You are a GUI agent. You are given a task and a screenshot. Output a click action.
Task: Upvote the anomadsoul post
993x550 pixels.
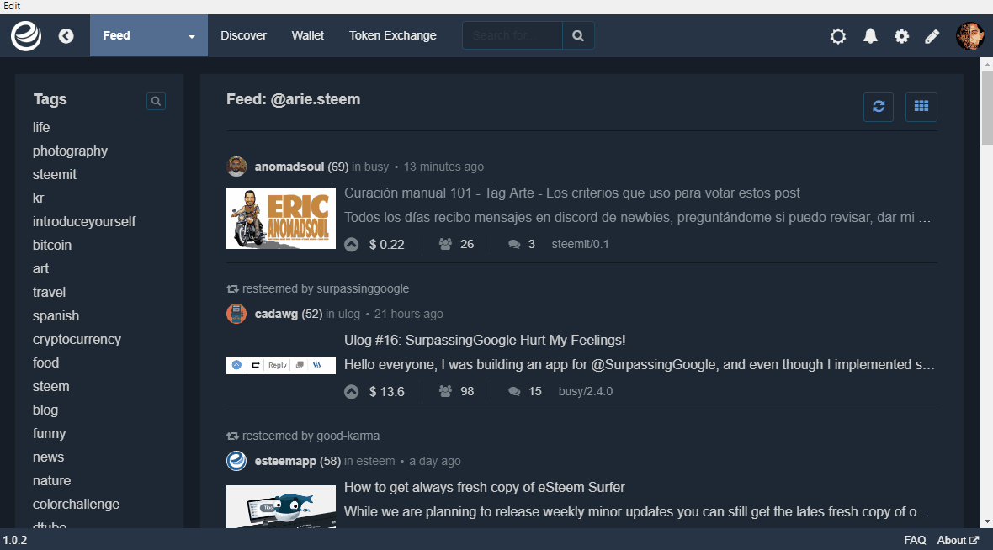pyautogui.click(x=352, y=244)
